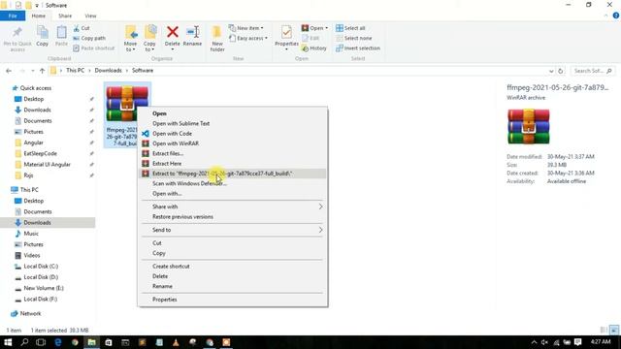The width and height of the screenshot is (621, 349).
Task: Click Copy path in the ribbon
Action: tap(89, 38)
